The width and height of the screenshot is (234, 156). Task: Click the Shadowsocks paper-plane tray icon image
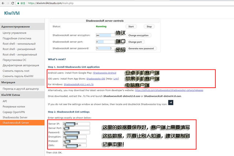pos(171,102)
